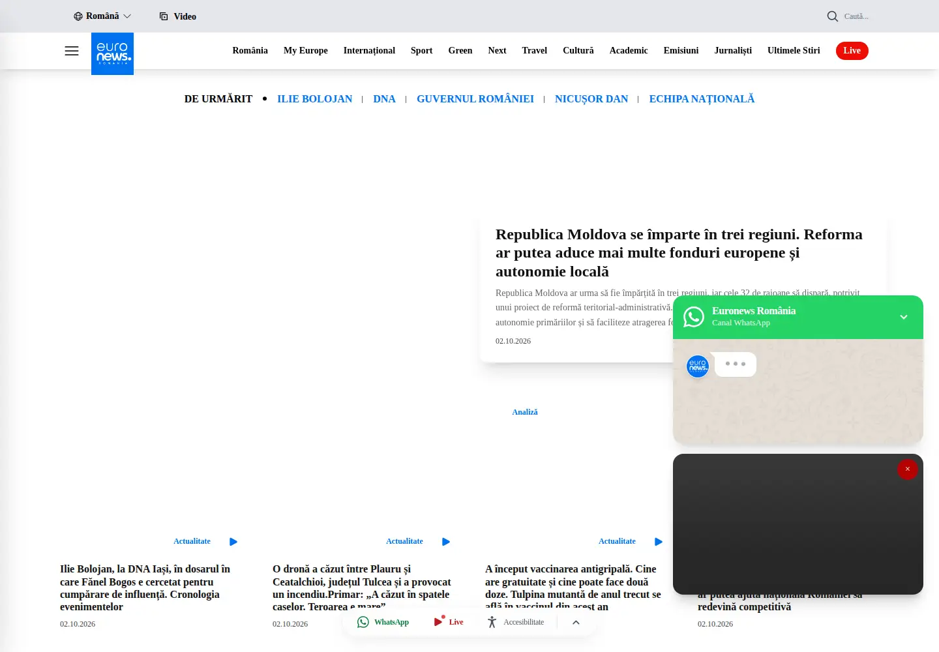Open ECHIPA NAȚIONALĂ topic link

(702, 99)
